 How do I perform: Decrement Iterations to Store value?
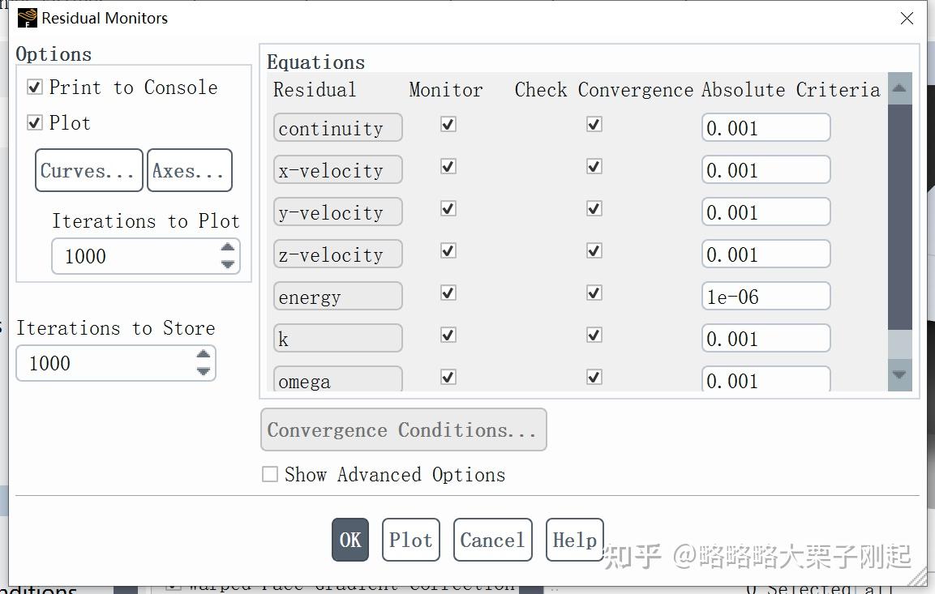[203, 370]
